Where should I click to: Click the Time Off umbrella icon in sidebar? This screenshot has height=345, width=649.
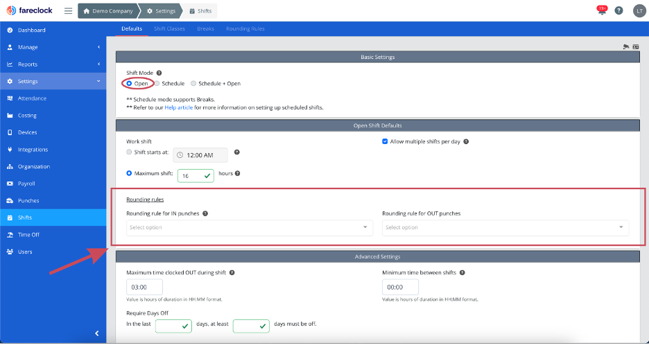pyautogui.click(x=10, y=235)
